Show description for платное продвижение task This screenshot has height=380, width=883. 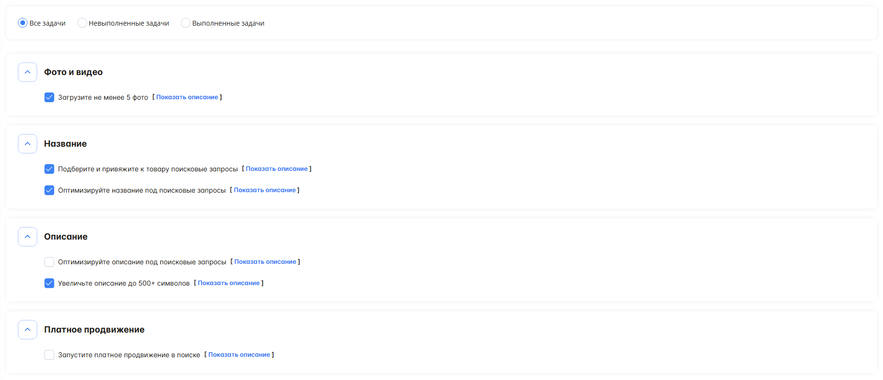point(239,355)
